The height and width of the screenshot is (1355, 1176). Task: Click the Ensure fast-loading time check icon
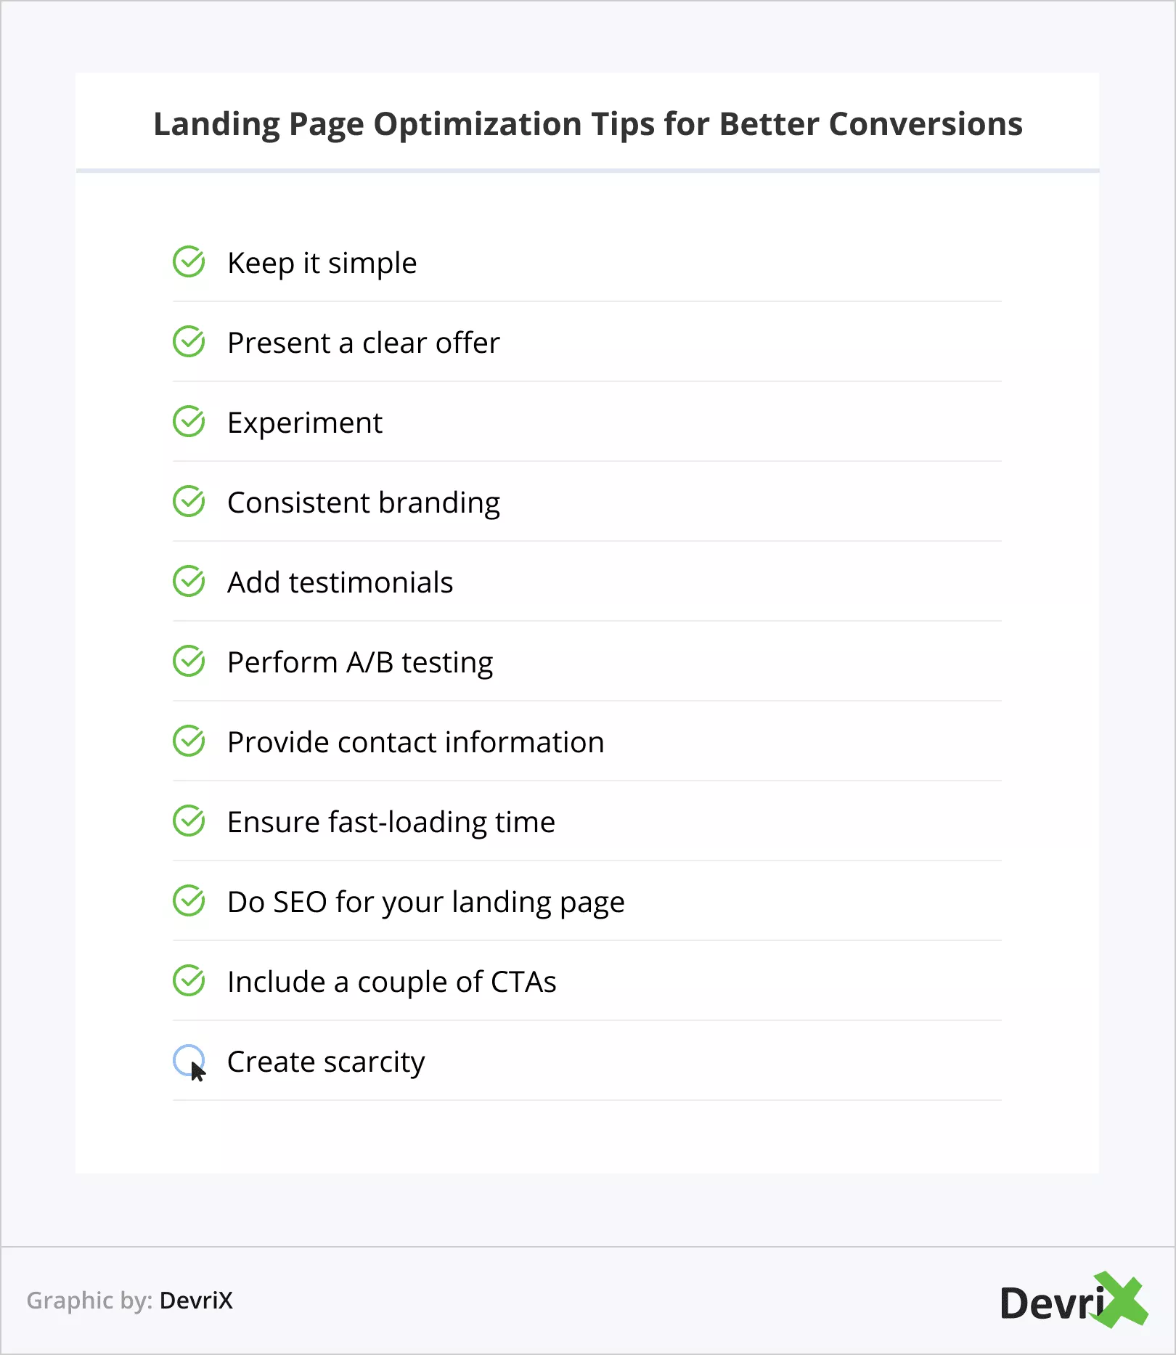(189, 821)
